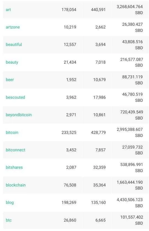
Task: Open the beyondbitcoin tag link
Action: coord(19,115)
